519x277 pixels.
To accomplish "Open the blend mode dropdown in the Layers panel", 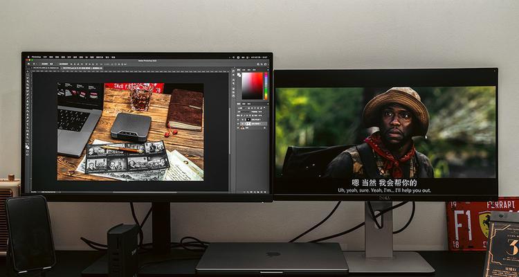I will [244, 112].
